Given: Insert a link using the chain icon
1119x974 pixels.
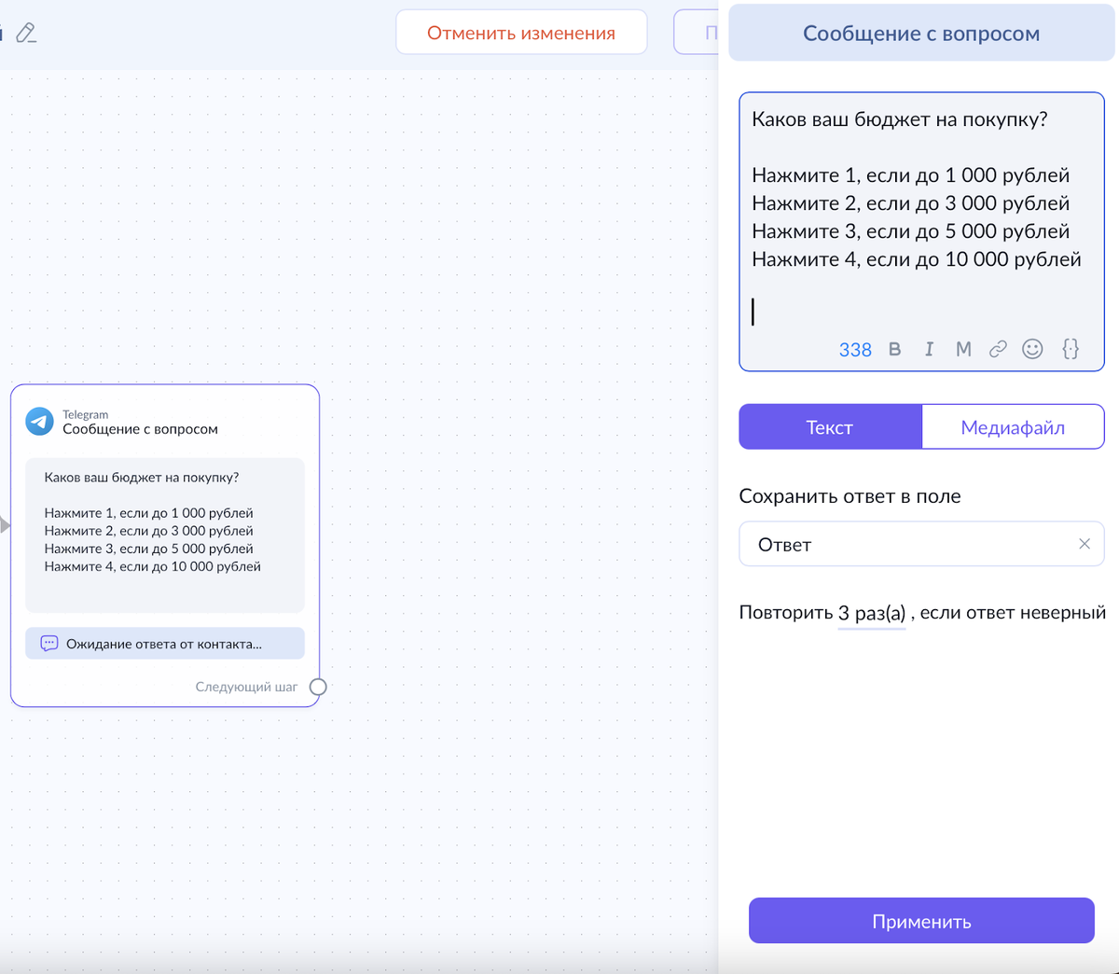Looking at the screenshot, I should point(998,349).
